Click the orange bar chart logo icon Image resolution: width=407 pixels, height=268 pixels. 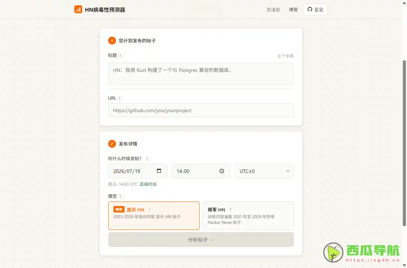pyautogui.click(x=78, y=10)
